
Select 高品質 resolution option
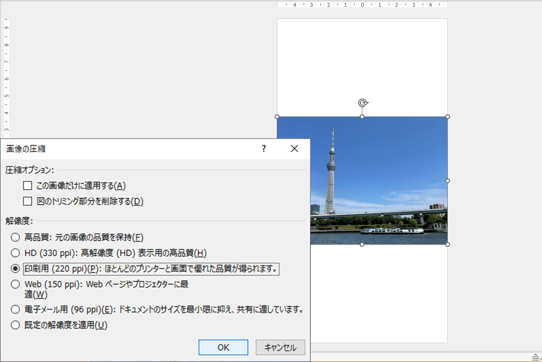[15, 237]
